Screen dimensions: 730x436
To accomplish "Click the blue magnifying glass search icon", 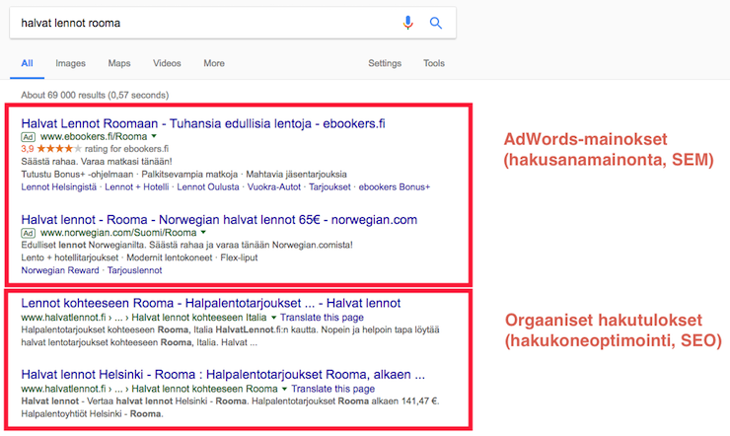I will click(x=435, y=23).
